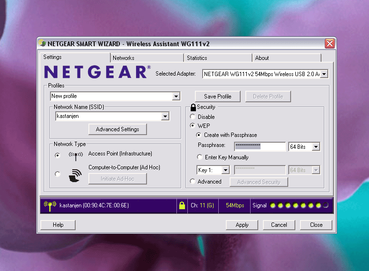369x271 pixels.
Task: Click the Help button
Action: [58, 225]
